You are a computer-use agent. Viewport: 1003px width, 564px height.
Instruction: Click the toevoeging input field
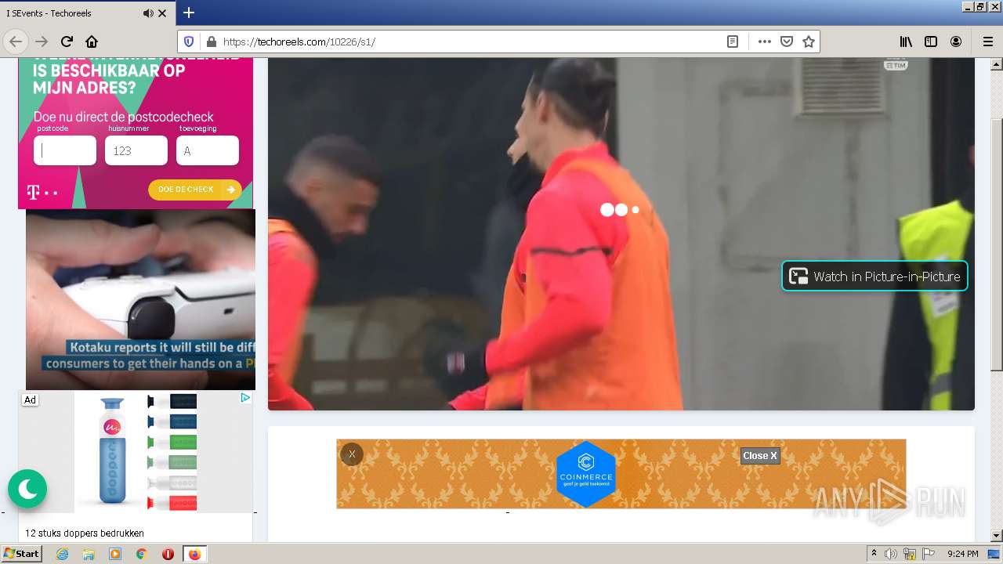pos(208,150)
